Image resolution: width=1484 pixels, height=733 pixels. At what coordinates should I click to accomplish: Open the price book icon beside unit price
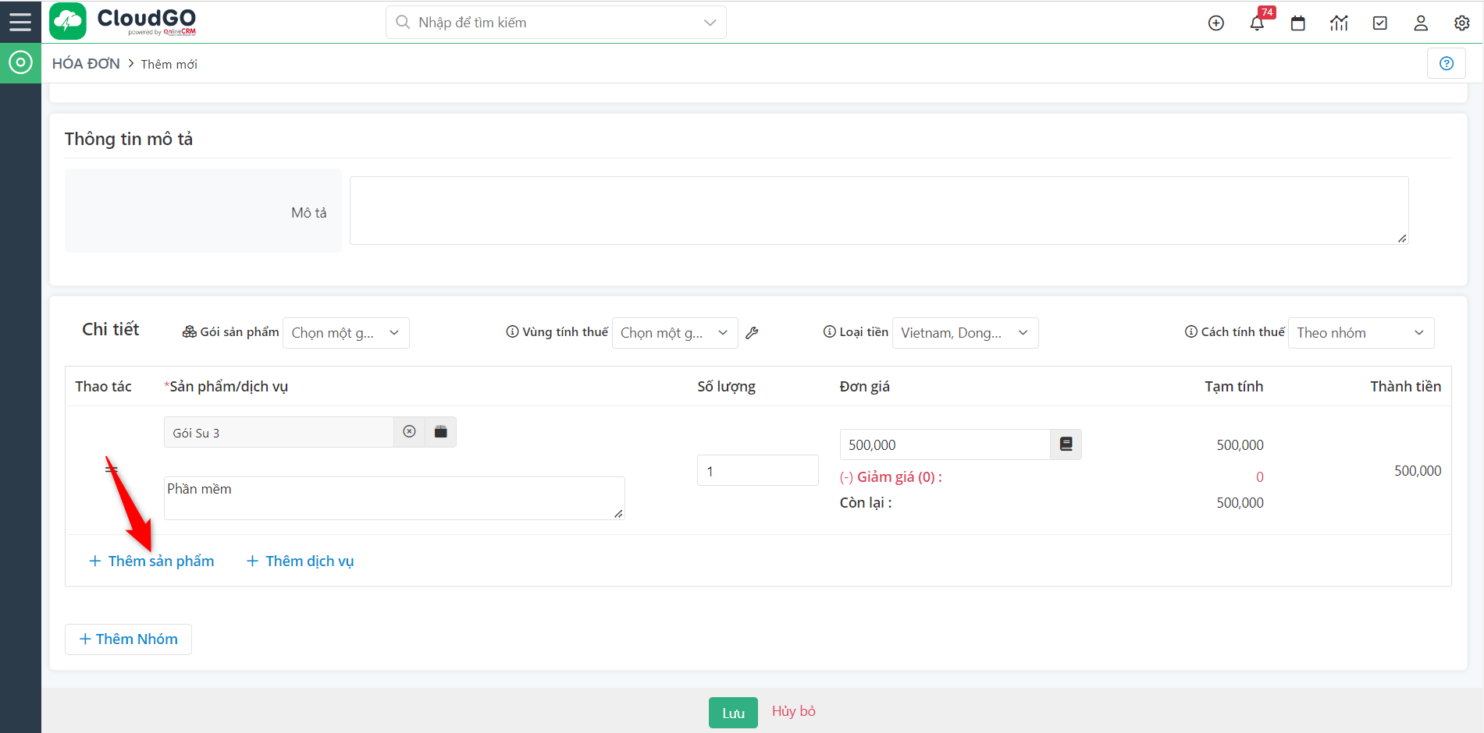[x=1066, y=444]
